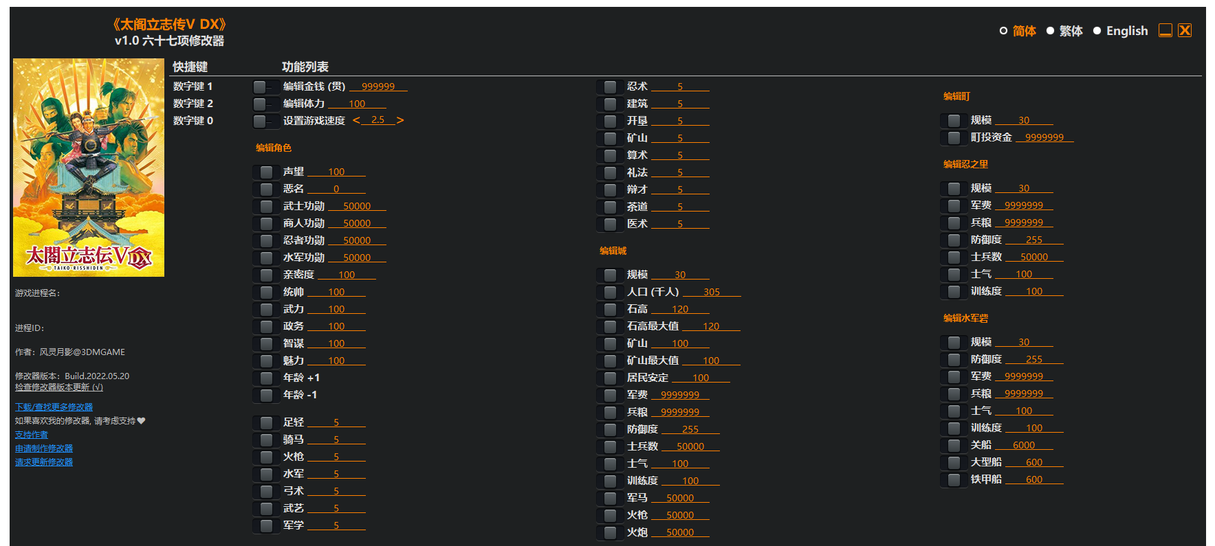Enable the 骑马 skill toggle

click(265, 440)
